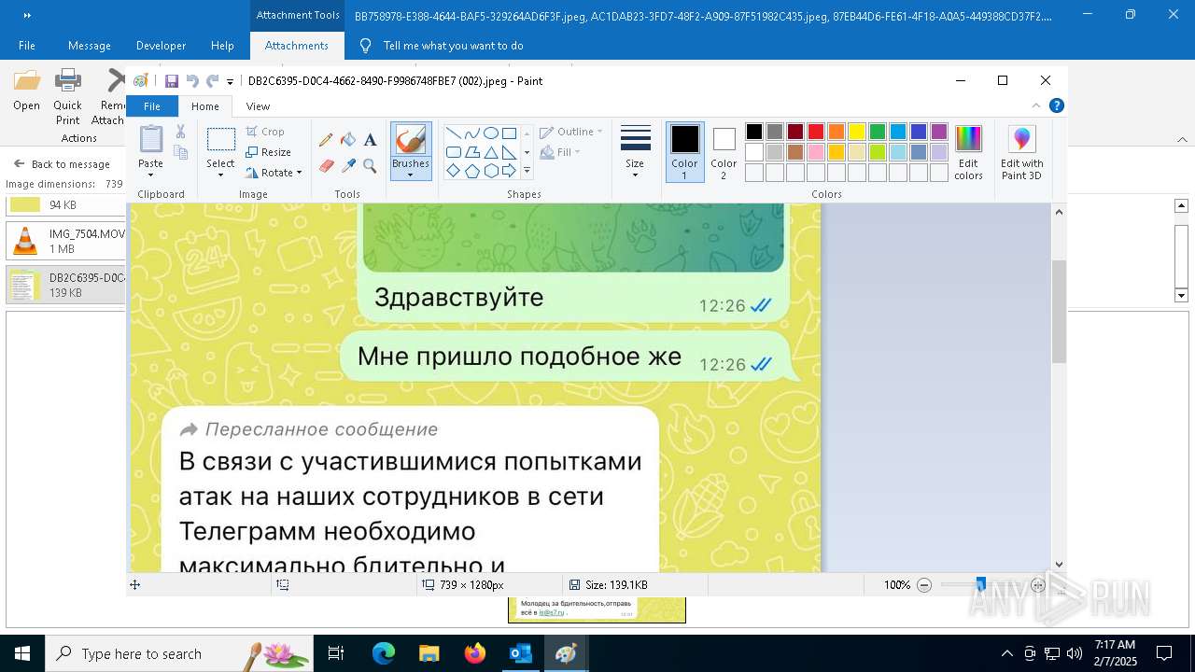Click the Brushes tool icon

click(x=410, y=140)
